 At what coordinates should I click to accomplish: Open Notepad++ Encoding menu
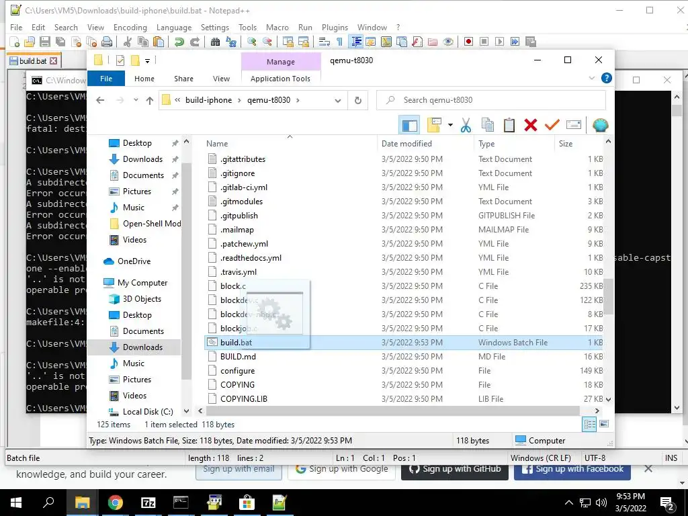pyautogui.click(x=130, y=27)
